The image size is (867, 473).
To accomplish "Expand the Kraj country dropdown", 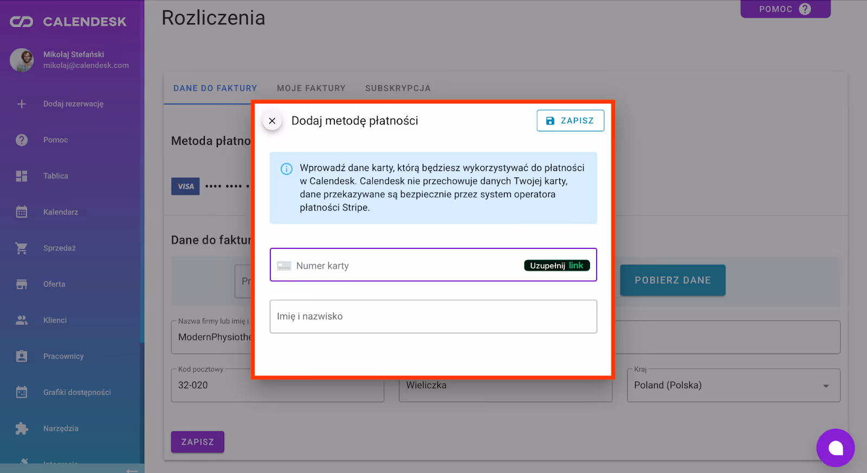I will click(x=825, y=386).
